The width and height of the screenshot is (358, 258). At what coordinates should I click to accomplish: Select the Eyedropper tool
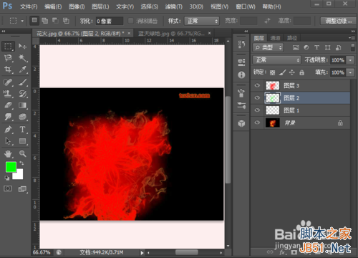coord(23,70)
